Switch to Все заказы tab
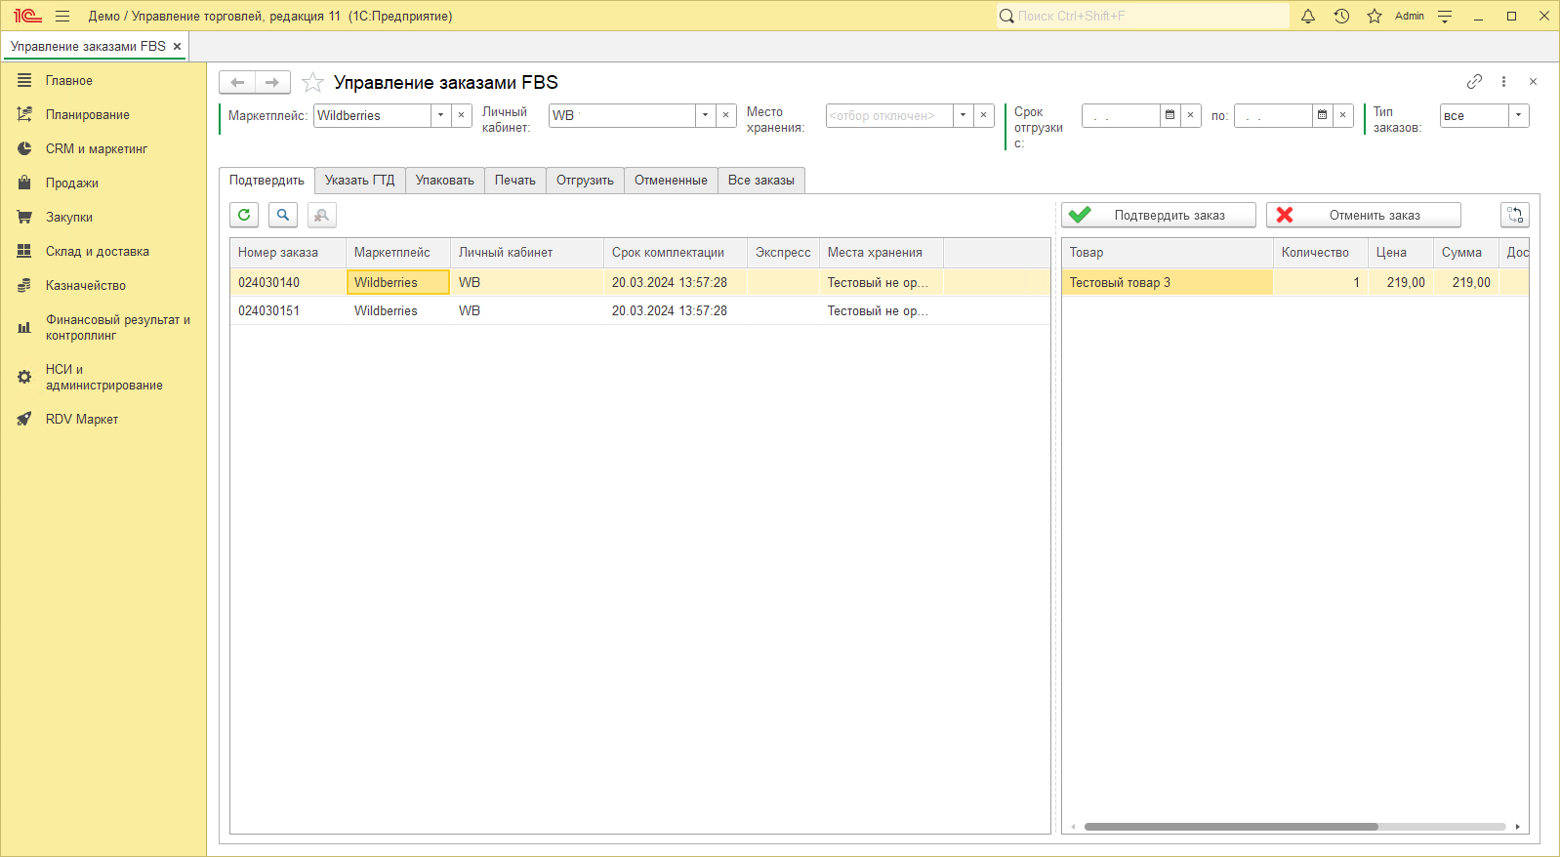1560x857 pixels. [760, 180]
